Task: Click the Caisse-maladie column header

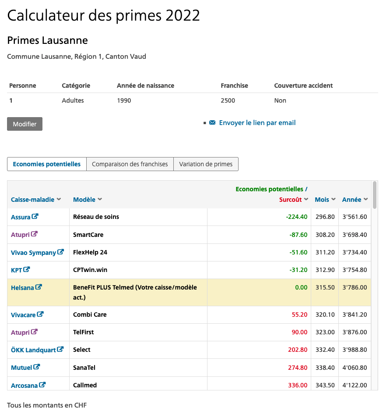Action: tap(32, 200)
